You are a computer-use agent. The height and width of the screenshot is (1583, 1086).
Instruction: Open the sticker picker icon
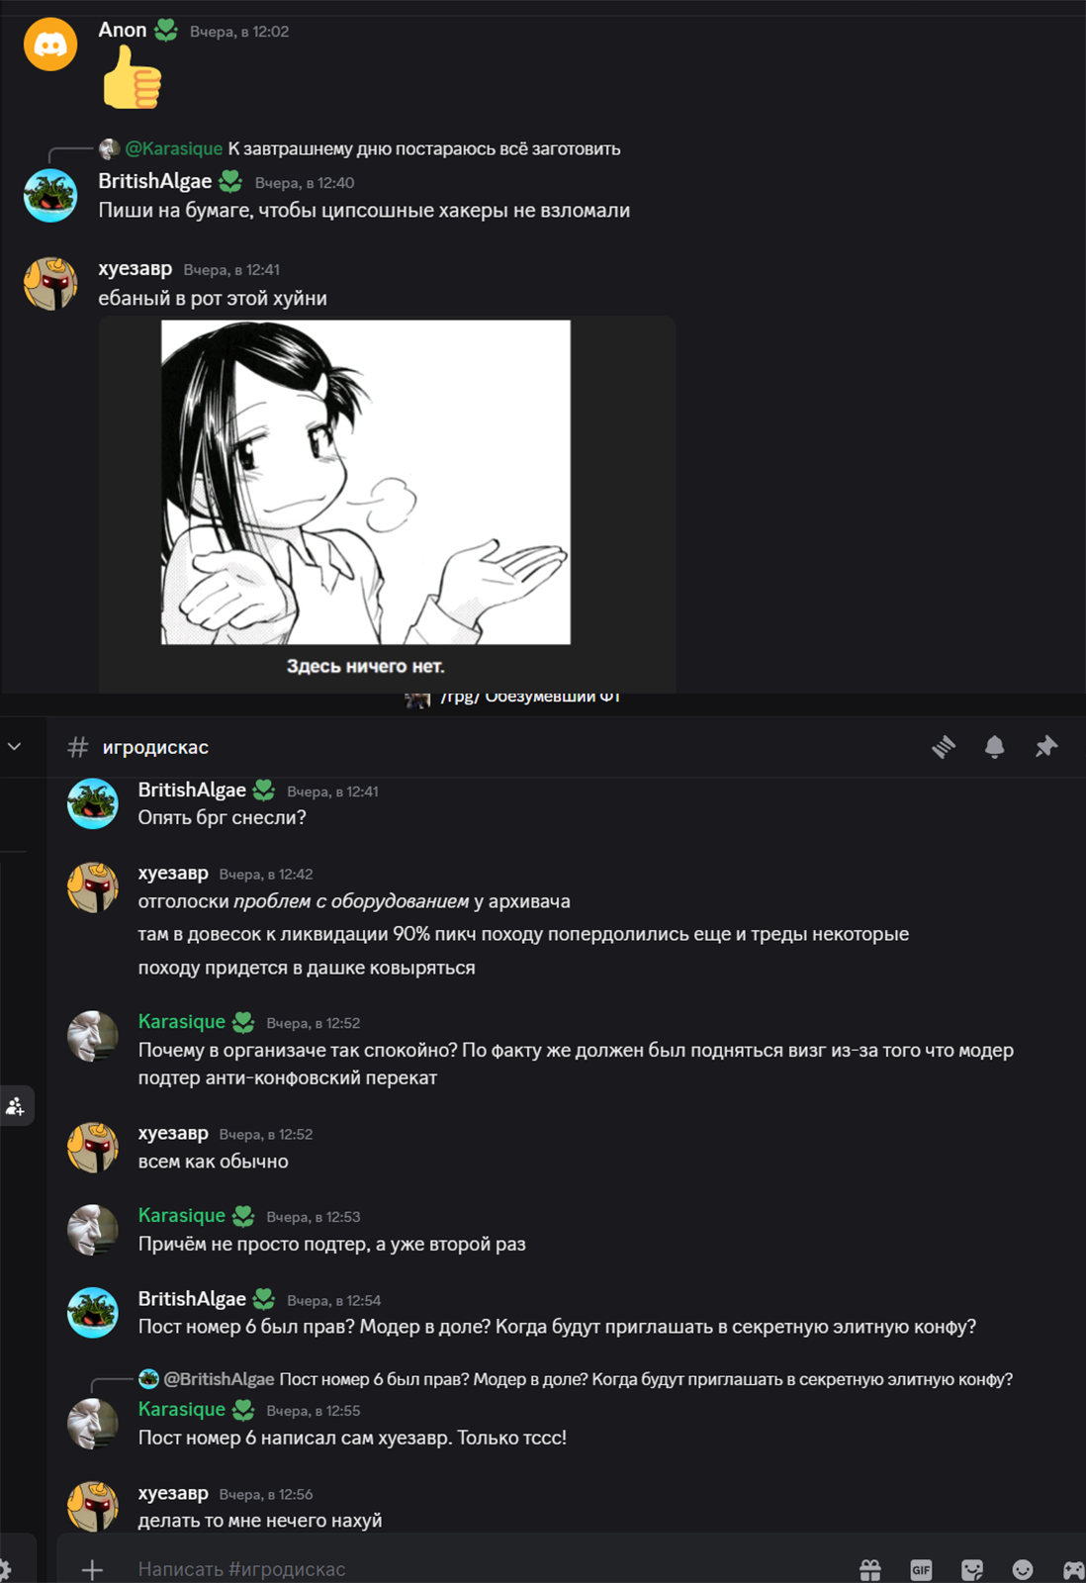click(x=972, y=1569)
